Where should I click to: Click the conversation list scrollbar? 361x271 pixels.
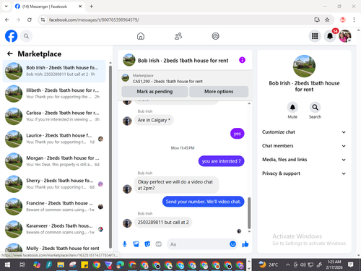(110, 157)
